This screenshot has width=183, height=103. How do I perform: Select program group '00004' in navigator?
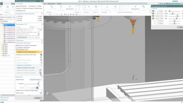[6, 48]
